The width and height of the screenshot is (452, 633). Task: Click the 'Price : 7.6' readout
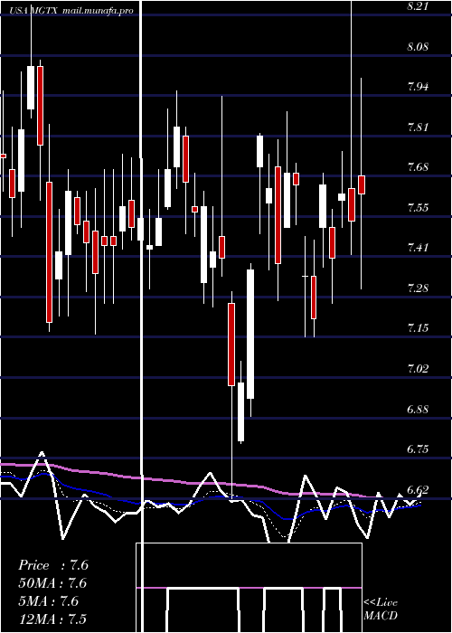53,565
